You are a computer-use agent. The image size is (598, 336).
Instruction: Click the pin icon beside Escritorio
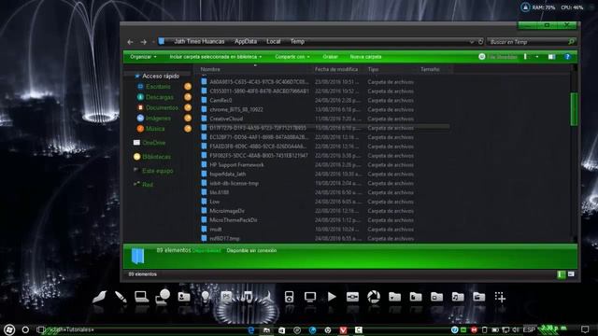pos(188,87)
